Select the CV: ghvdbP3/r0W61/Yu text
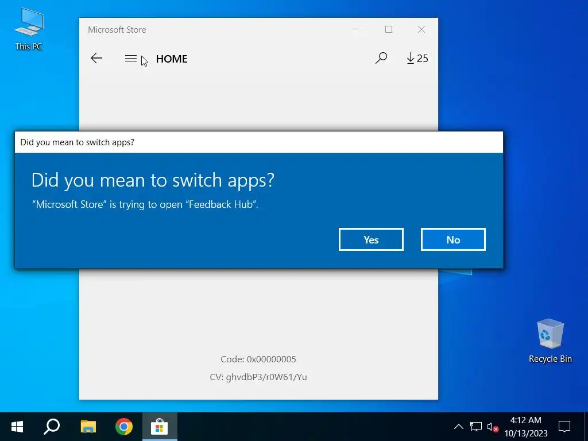This screenshot has height=441, width=588. (258, 377)
